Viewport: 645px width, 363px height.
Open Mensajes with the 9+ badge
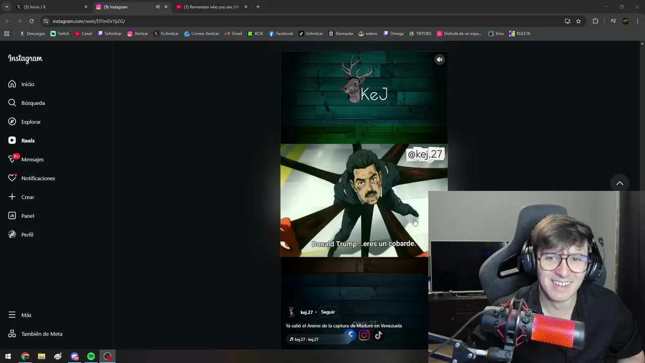pos(26,159)
